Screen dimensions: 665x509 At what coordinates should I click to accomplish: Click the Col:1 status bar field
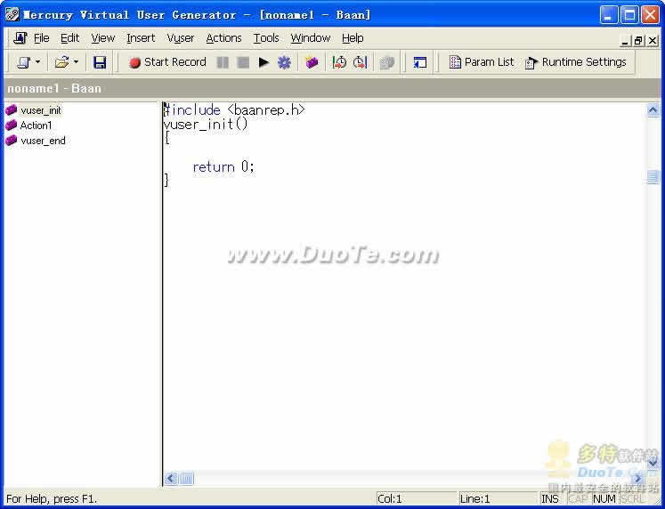coord(416,499)
